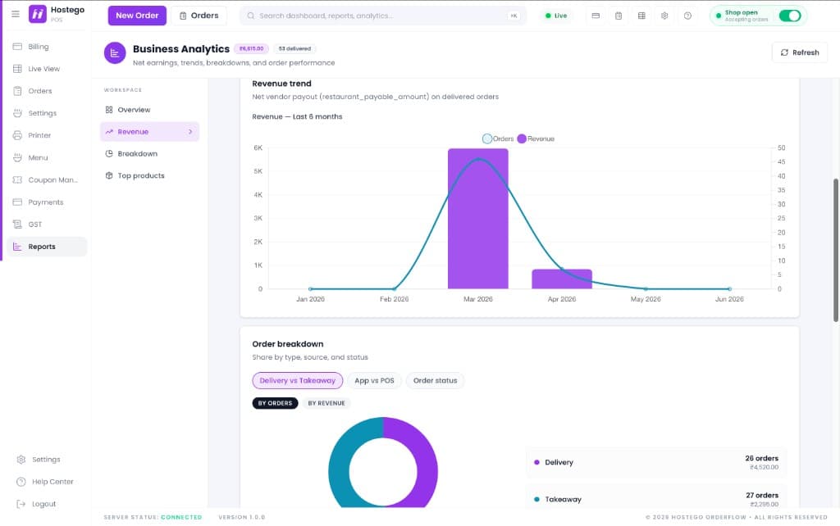Open Payments in the sidebar

(x=47, y=202)
